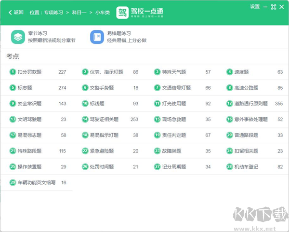The image size is (289, 232).
Task: Open 特殊路段题 topic
Action: [x=29, y=151]
